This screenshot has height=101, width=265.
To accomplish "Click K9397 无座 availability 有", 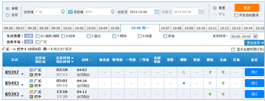I will point(223,72).
